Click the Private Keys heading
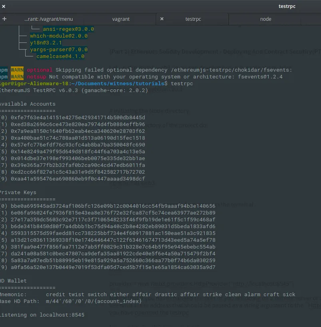Image resolution: width=321 pixels, height=327 pixels. click(x=18, y=192)
